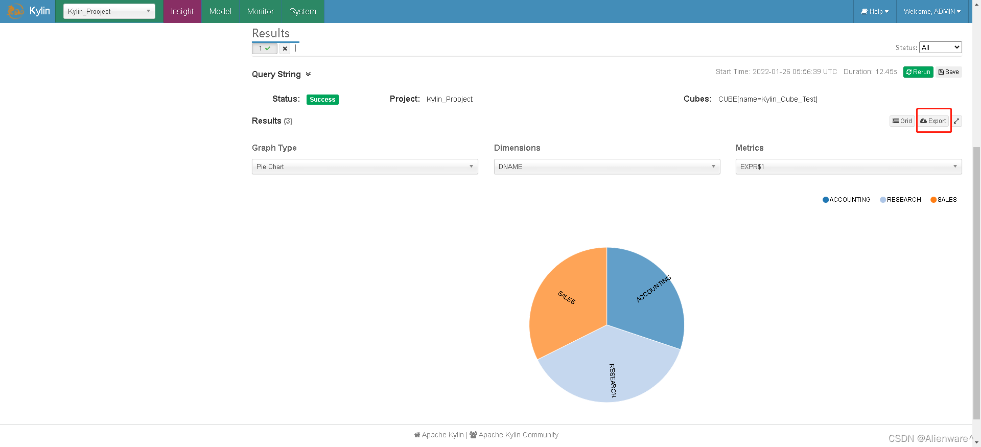Toggle ACCOUNTING legend series
This screenshot has width=981, height=447.
pos(847,200)
